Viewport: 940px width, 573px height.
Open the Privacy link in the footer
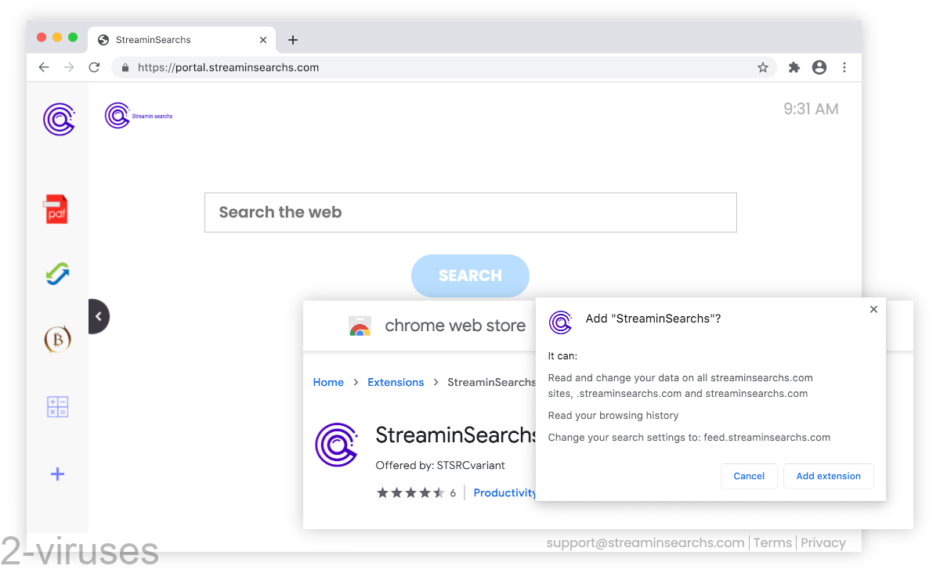[823, 542]
